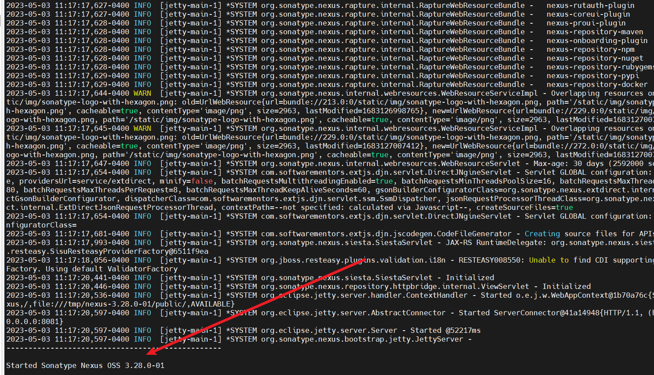This screenshot has width=654, height=375.
Task: Click the RESTEASY008550 error code
Action: point(491,260)
